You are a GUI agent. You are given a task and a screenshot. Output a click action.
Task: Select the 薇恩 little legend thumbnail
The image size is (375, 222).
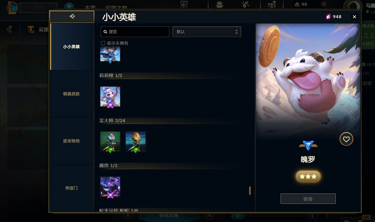point(110,187)
